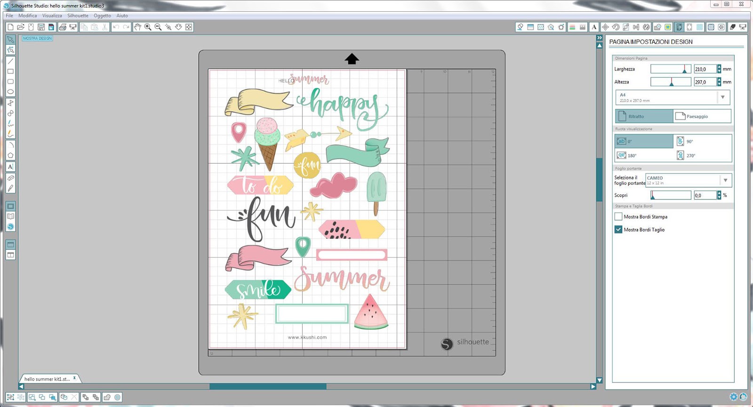Open the Rotate panel icon
The width and height of the screenshot is (753, 407).
tap(616, 27)
